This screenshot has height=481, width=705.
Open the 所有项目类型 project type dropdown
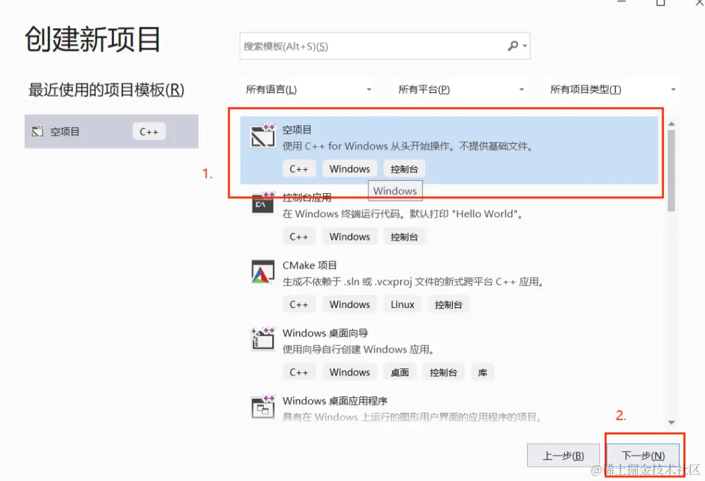[x=612, y=89]
